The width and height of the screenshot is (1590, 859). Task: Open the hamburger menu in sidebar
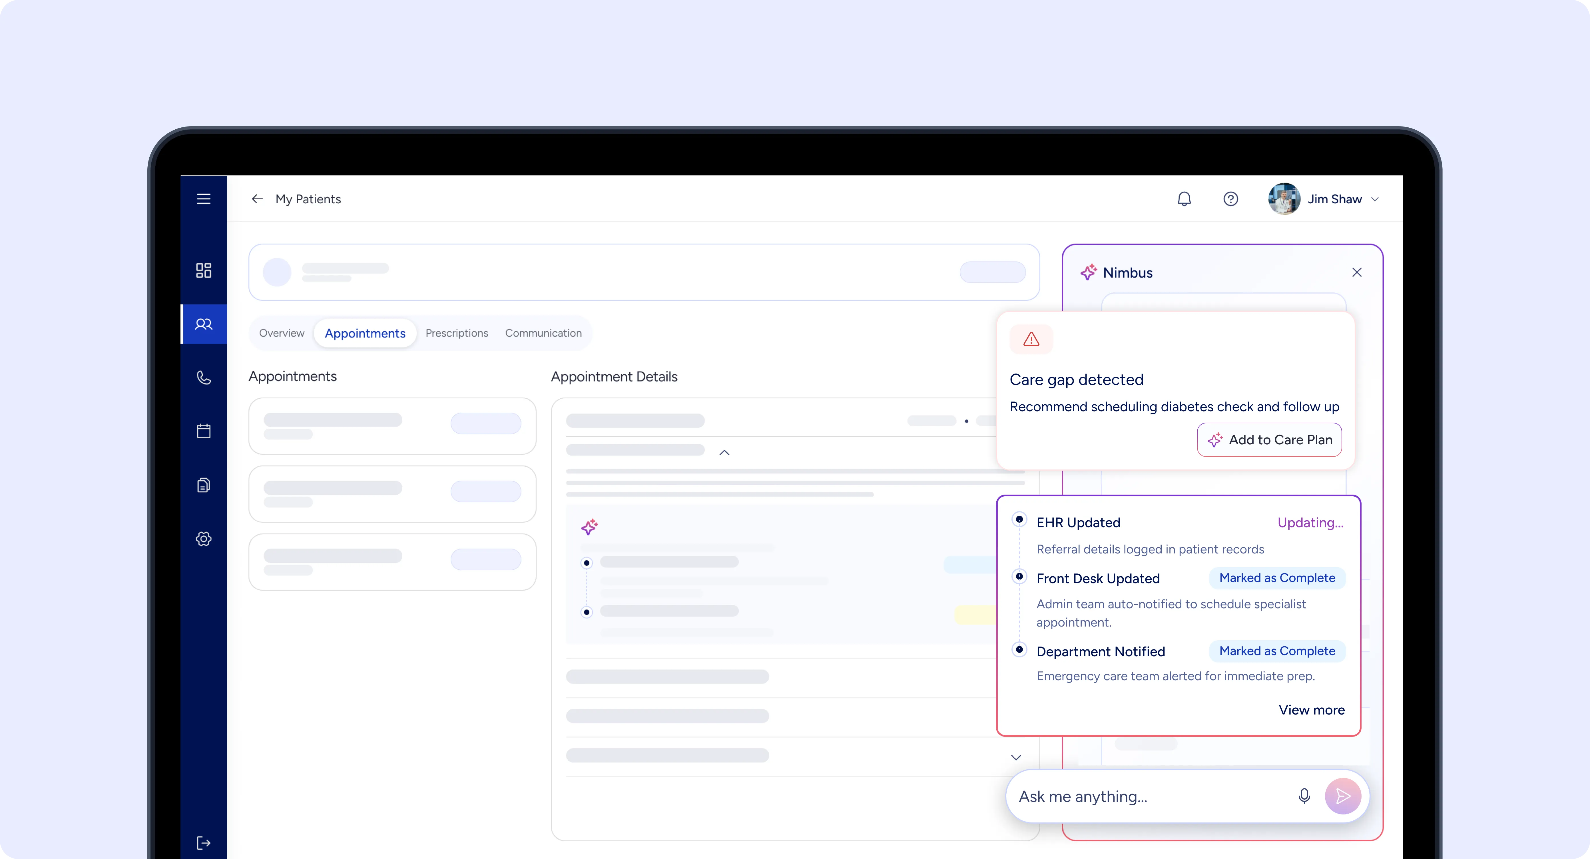click(203, 199)
